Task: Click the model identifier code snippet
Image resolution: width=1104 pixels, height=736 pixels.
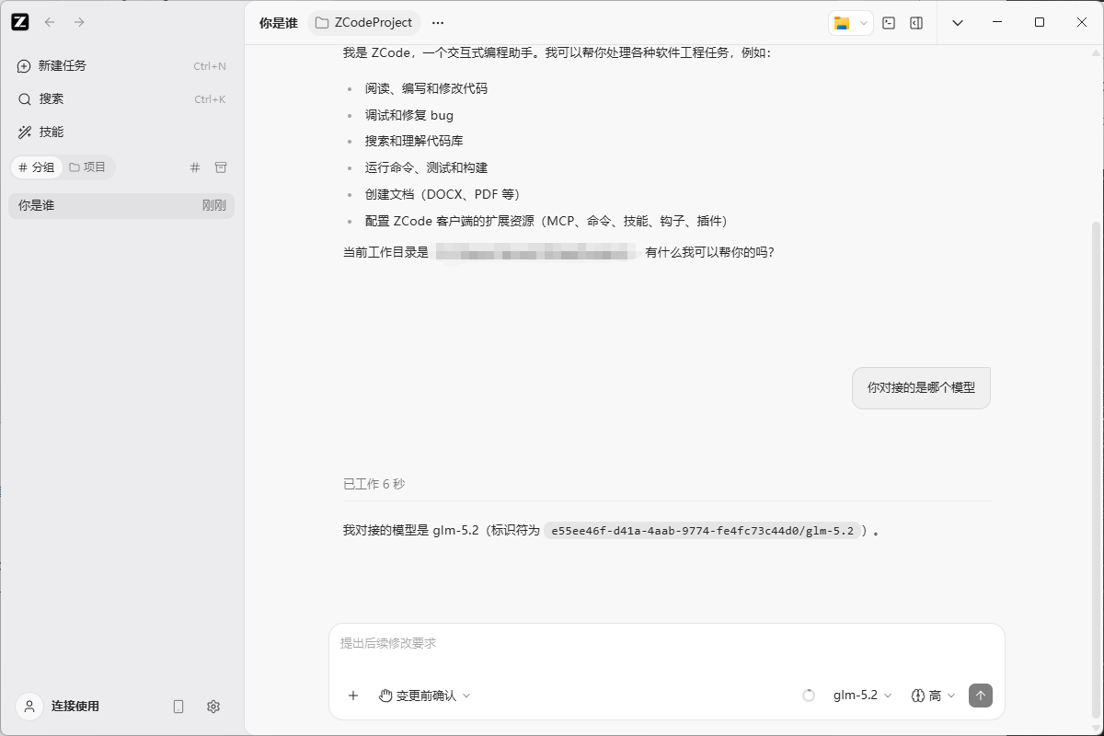Action: (x=703, y=531)
